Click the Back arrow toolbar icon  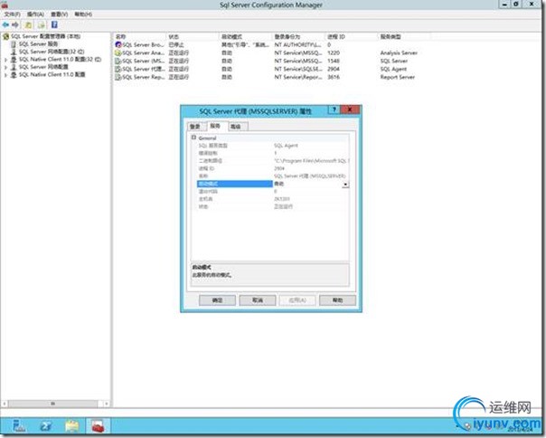[x=5, y=24]
